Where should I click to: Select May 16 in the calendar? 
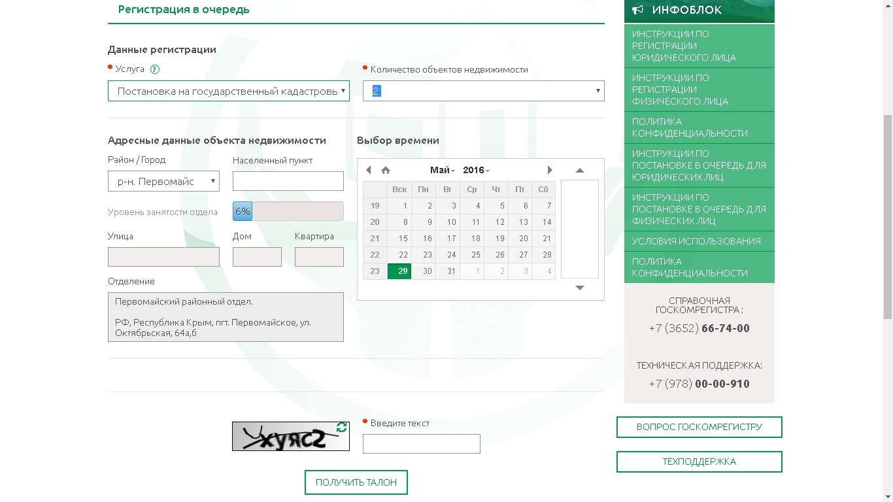tap(424, 239)
